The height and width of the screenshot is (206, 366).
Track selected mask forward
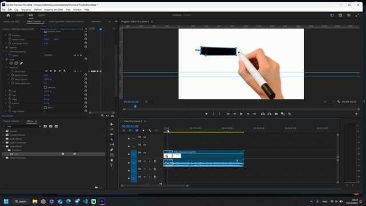click(55, 71)
